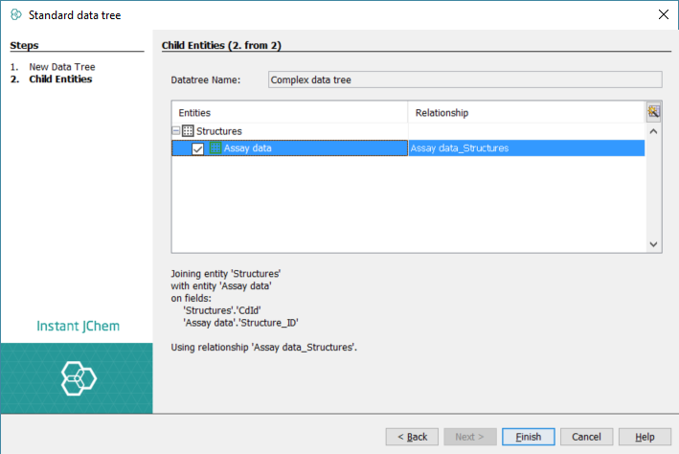Click the Datatree Name field
The width and height of the screenshot is (679, 454).
coord(464,80)
